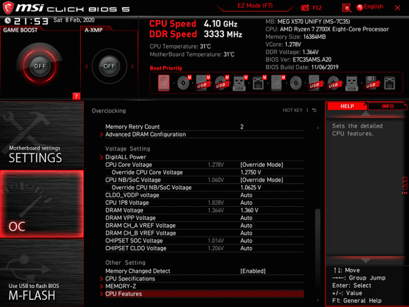Edit Override CPU NB/SoC Voltage 1.0625 V field
Image resolution: width=409 pixels, height=307 pixels.
251,187
